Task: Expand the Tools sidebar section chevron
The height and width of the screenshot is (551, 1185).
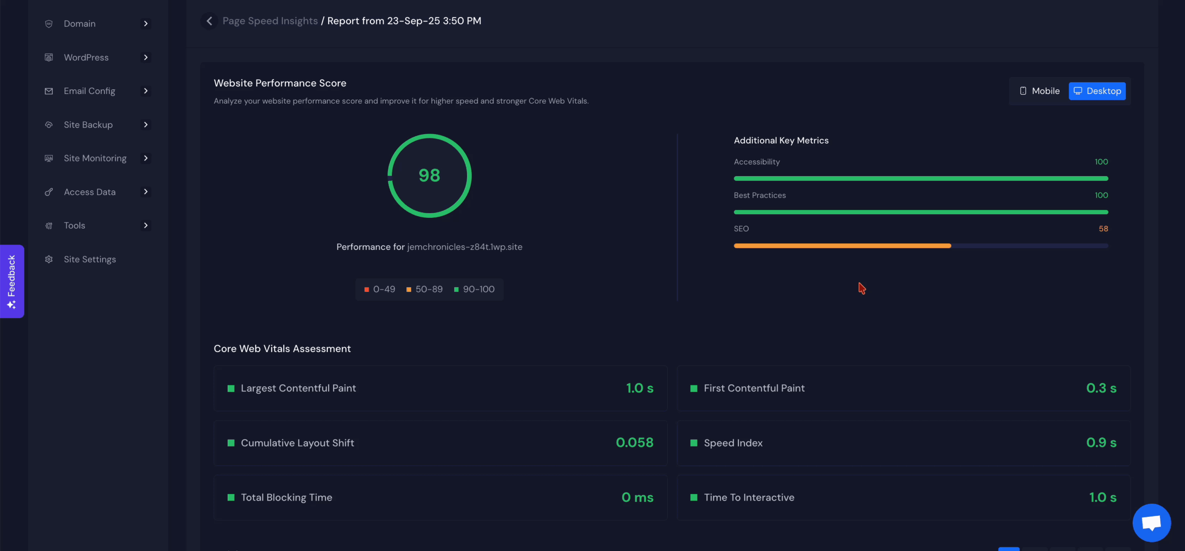Action: click(x=146, y=225)
